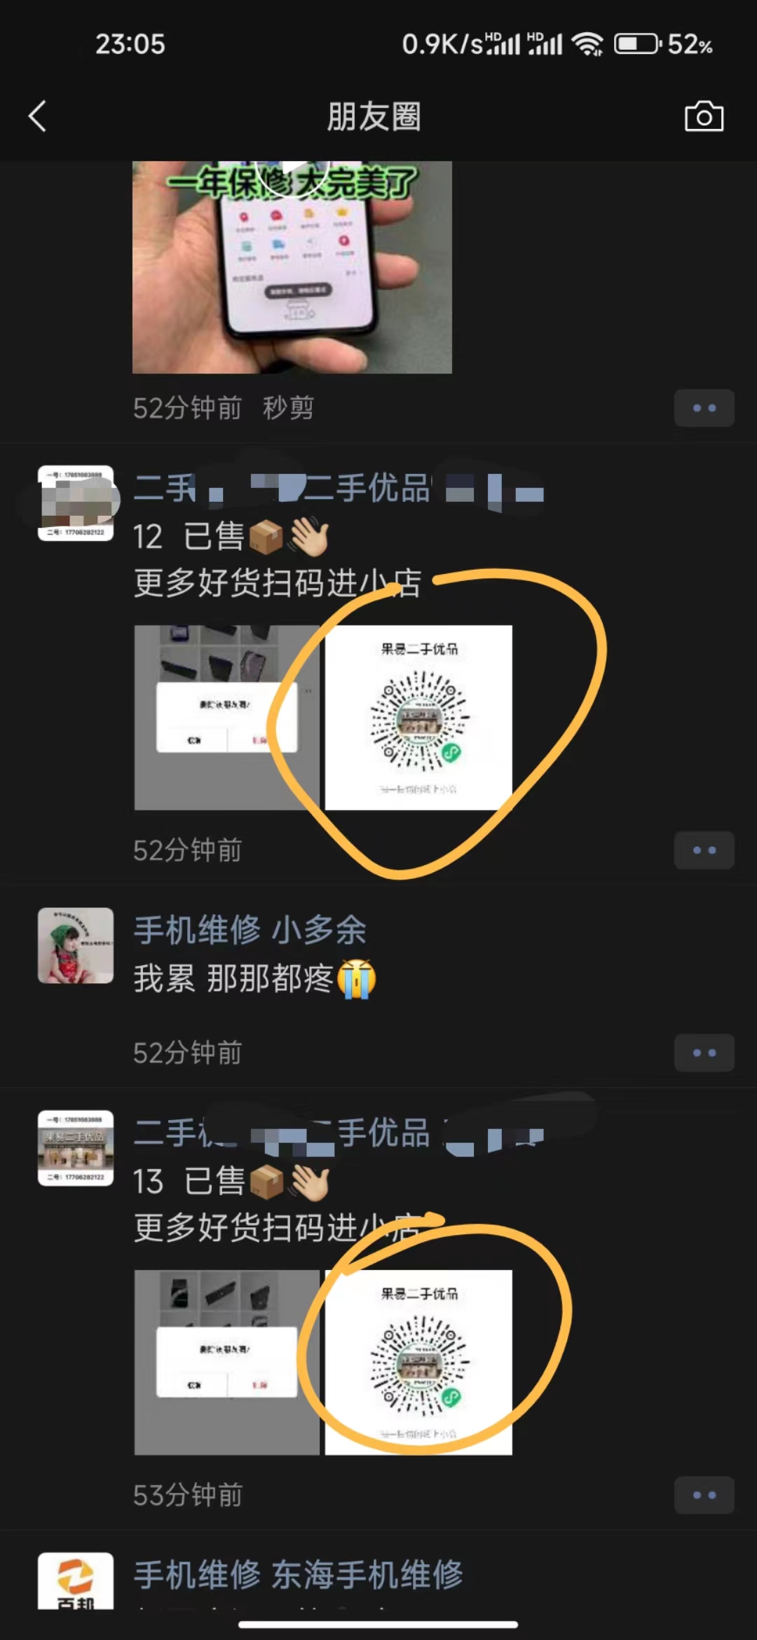Open the comment menu dots on the video post
Image resolution: width=757 pixels, height=1640 pixels.
tap(704, 408)
